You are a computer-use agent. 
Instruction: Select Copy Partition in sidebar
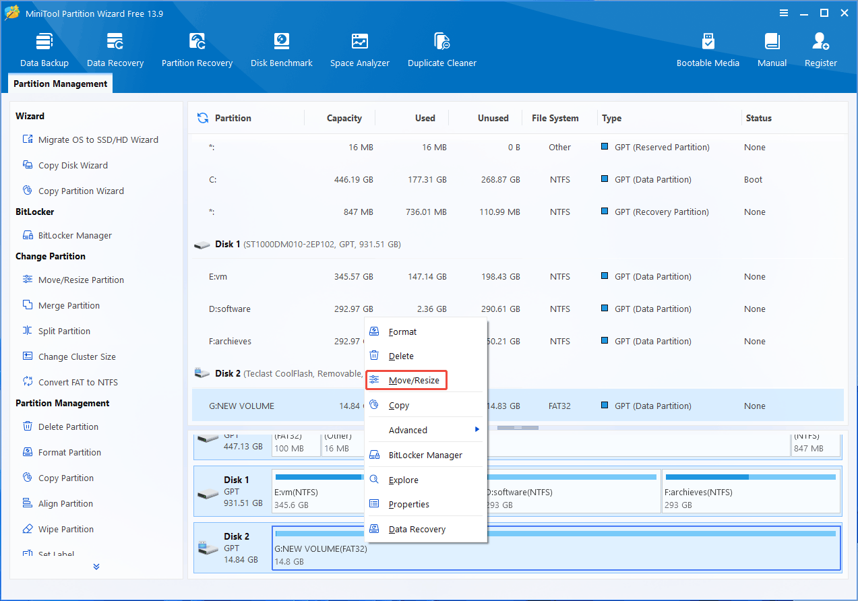pyautogui.click(x=58, y=478)
